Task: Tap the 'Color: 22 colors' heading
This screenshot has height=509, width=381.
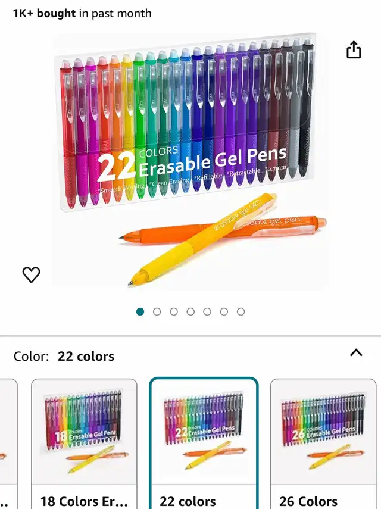Action: tap(64, 357)
